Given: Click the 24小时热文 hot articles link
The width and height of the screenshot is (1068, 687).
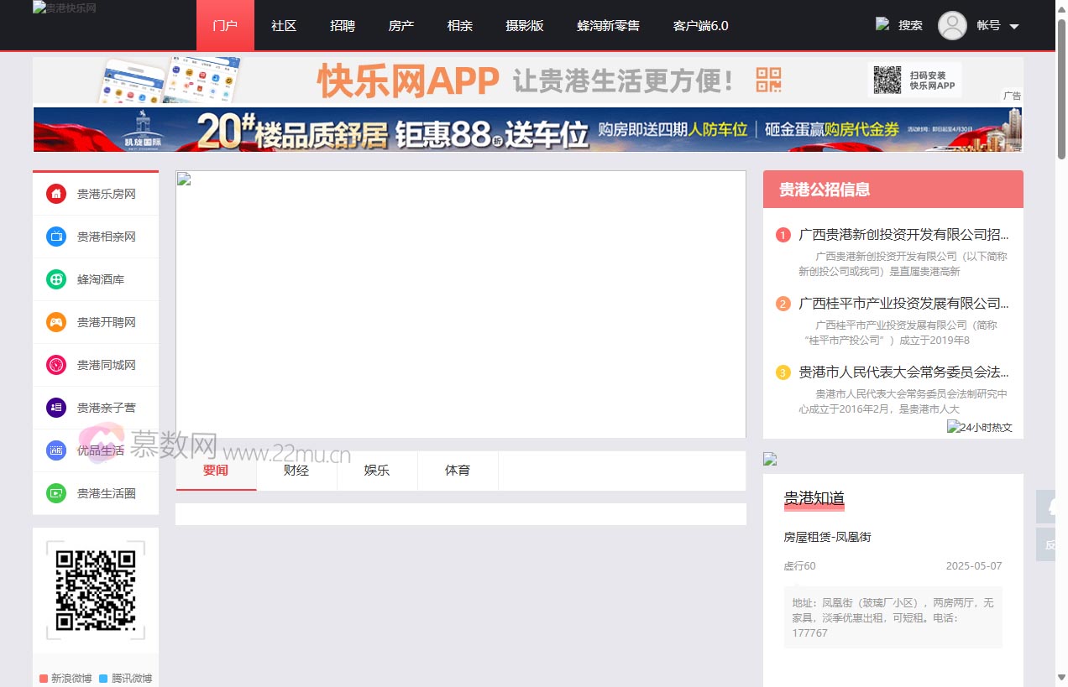Looking at the screenshot, I should [x=980, y=427].
